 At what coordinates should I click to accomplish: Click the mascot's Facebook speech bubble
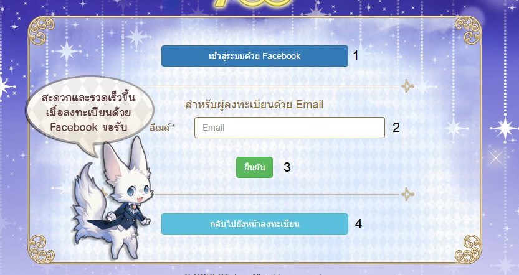click(x=89, y=114)
